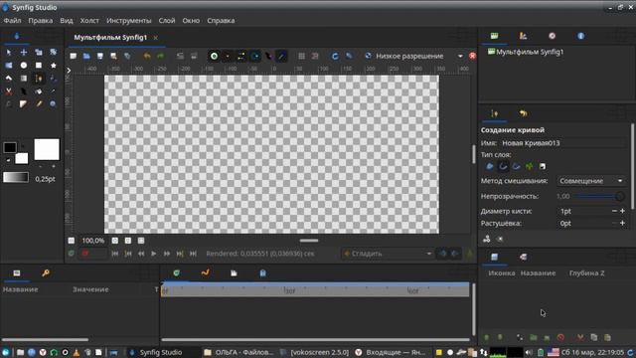Toggle width handles display
The image size is (636, 358).
(268, 56)
